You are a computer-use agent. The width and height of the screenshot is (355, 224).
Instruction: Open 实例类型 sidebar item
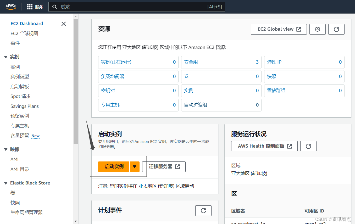pos(20,77)
